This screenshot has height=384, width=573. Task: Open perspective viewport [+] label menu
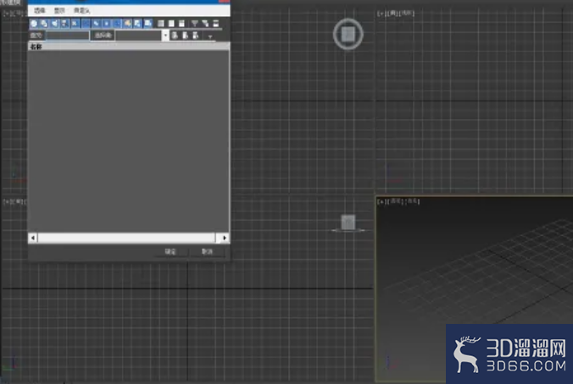381,201
